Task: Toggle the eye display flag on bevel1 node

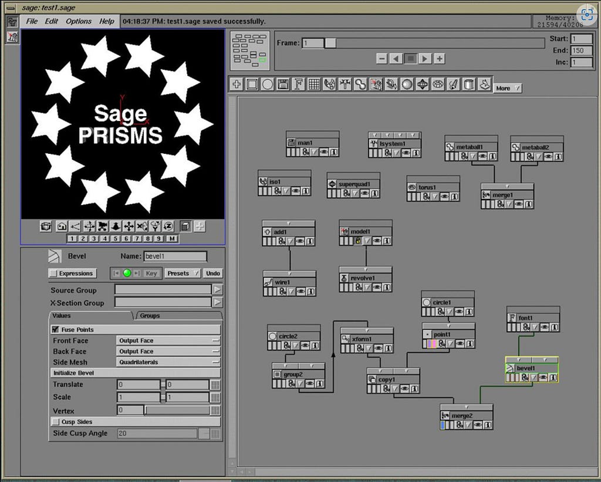Action: coord(543,377)
